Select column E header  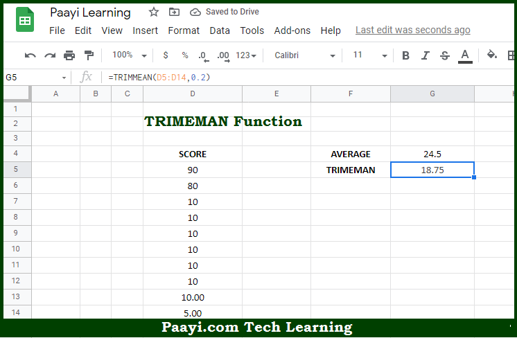click(x=277, y=94)
